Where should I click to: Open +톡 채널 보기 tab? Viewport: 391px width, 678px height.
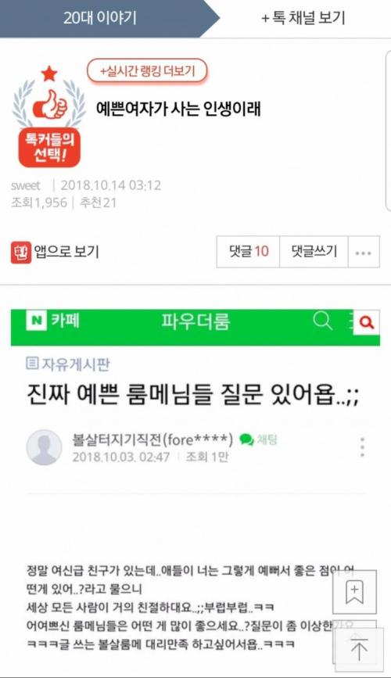coord(303,18)
